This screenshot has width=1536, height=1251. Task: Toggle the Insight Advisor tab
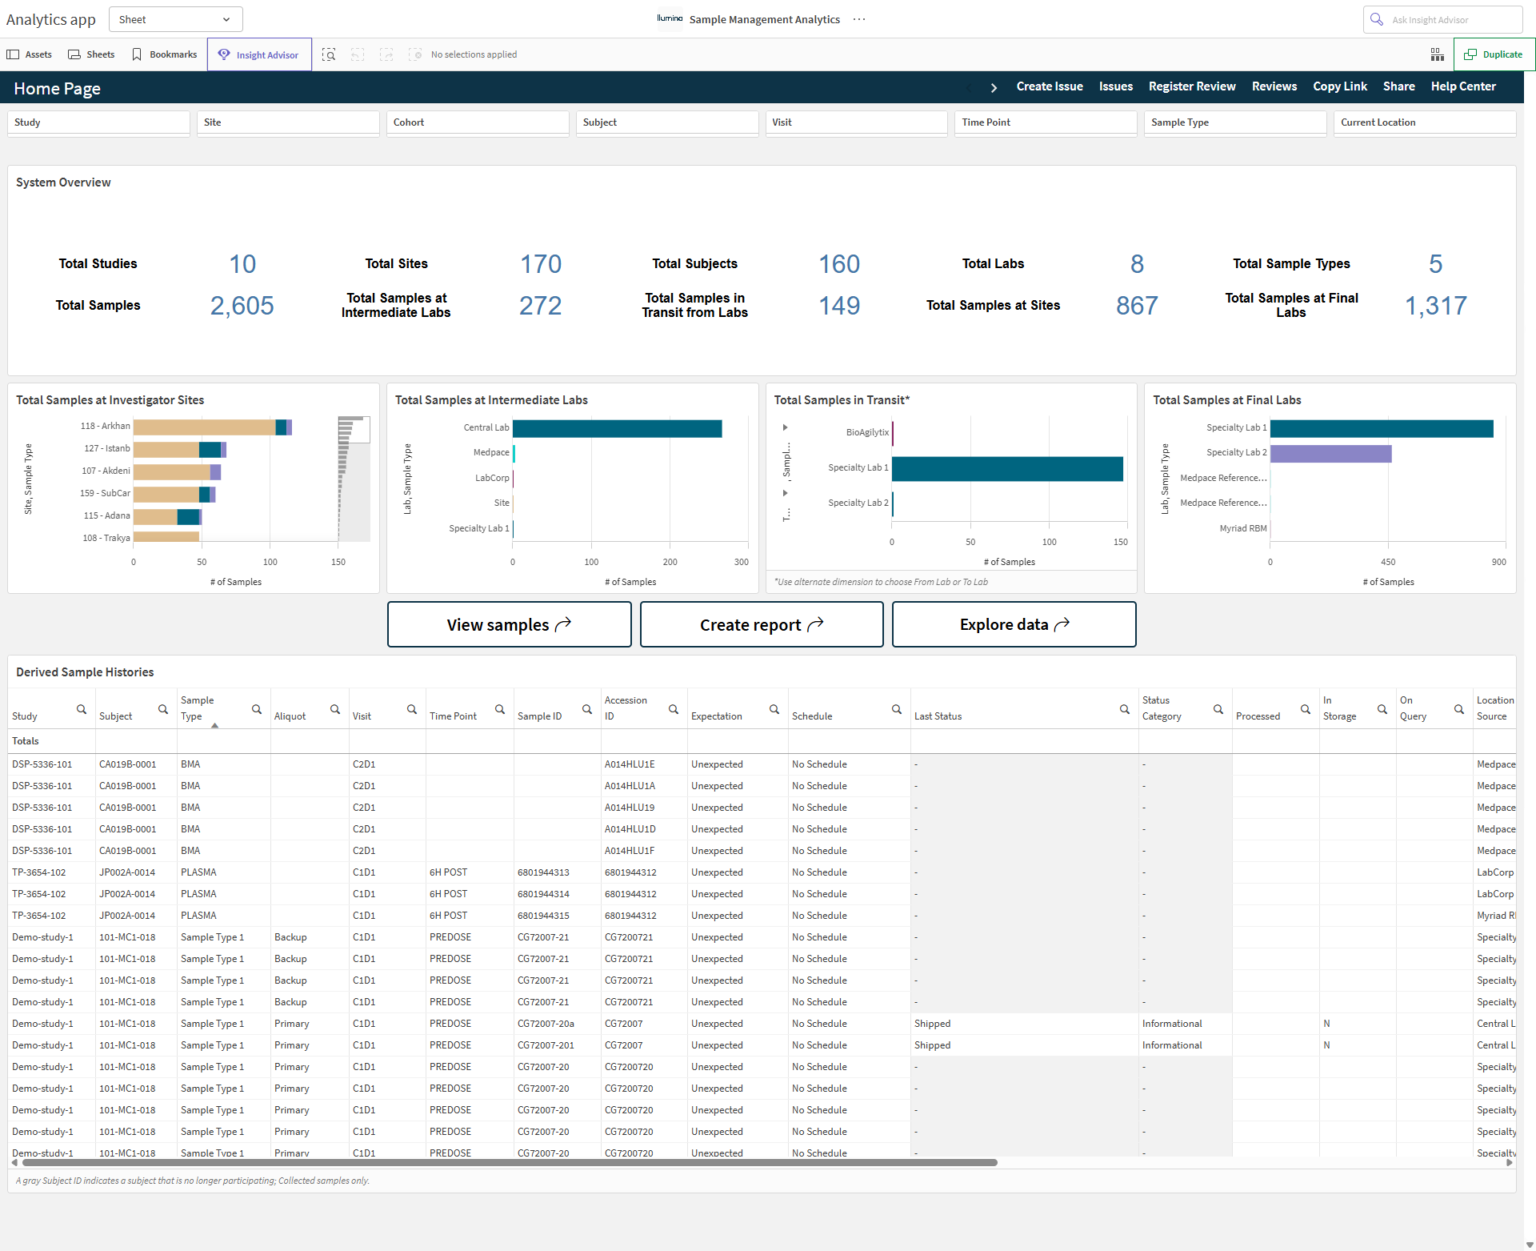tap(259, 54)
